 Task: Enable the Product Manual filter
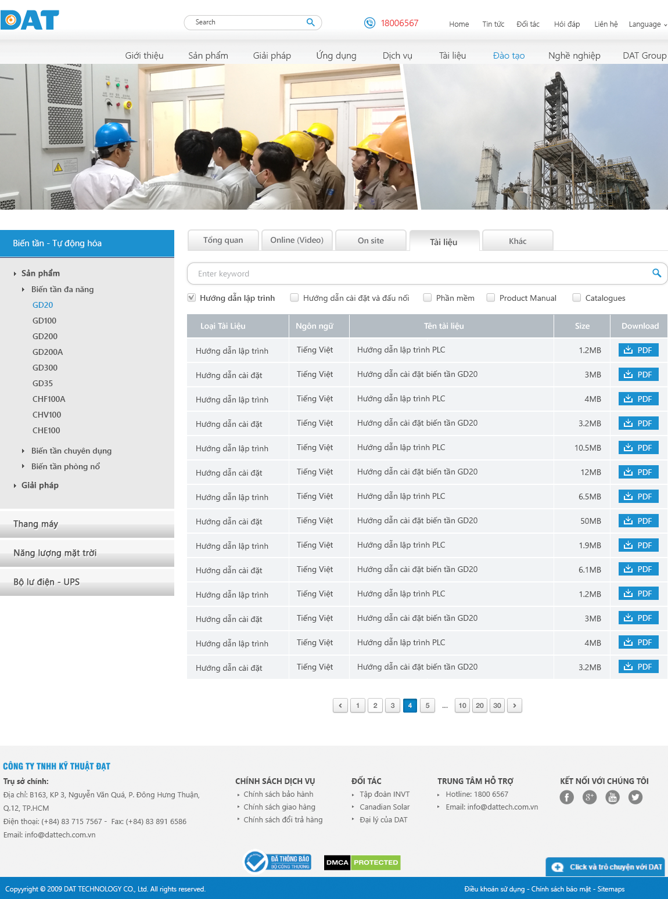[x=491, y=298]
